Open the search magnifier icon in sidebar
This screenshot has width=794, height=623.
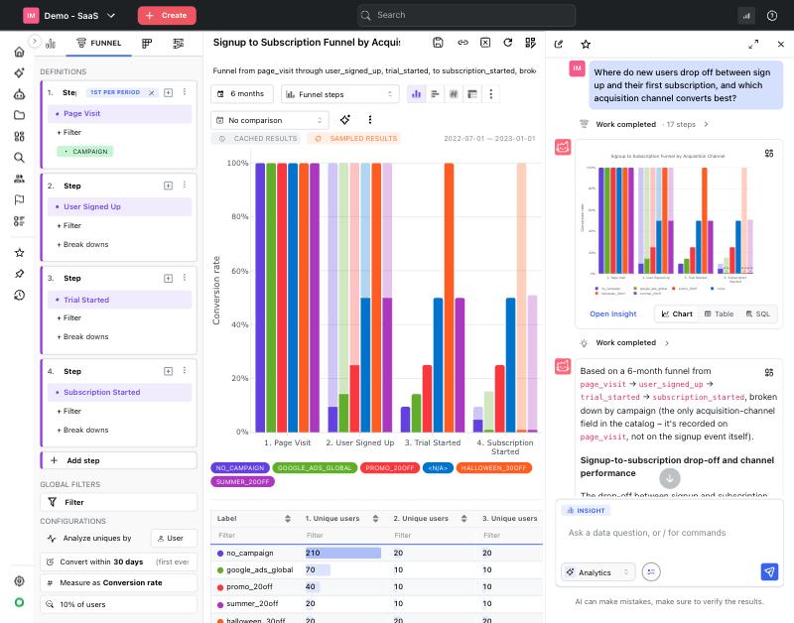pos(19,158)
